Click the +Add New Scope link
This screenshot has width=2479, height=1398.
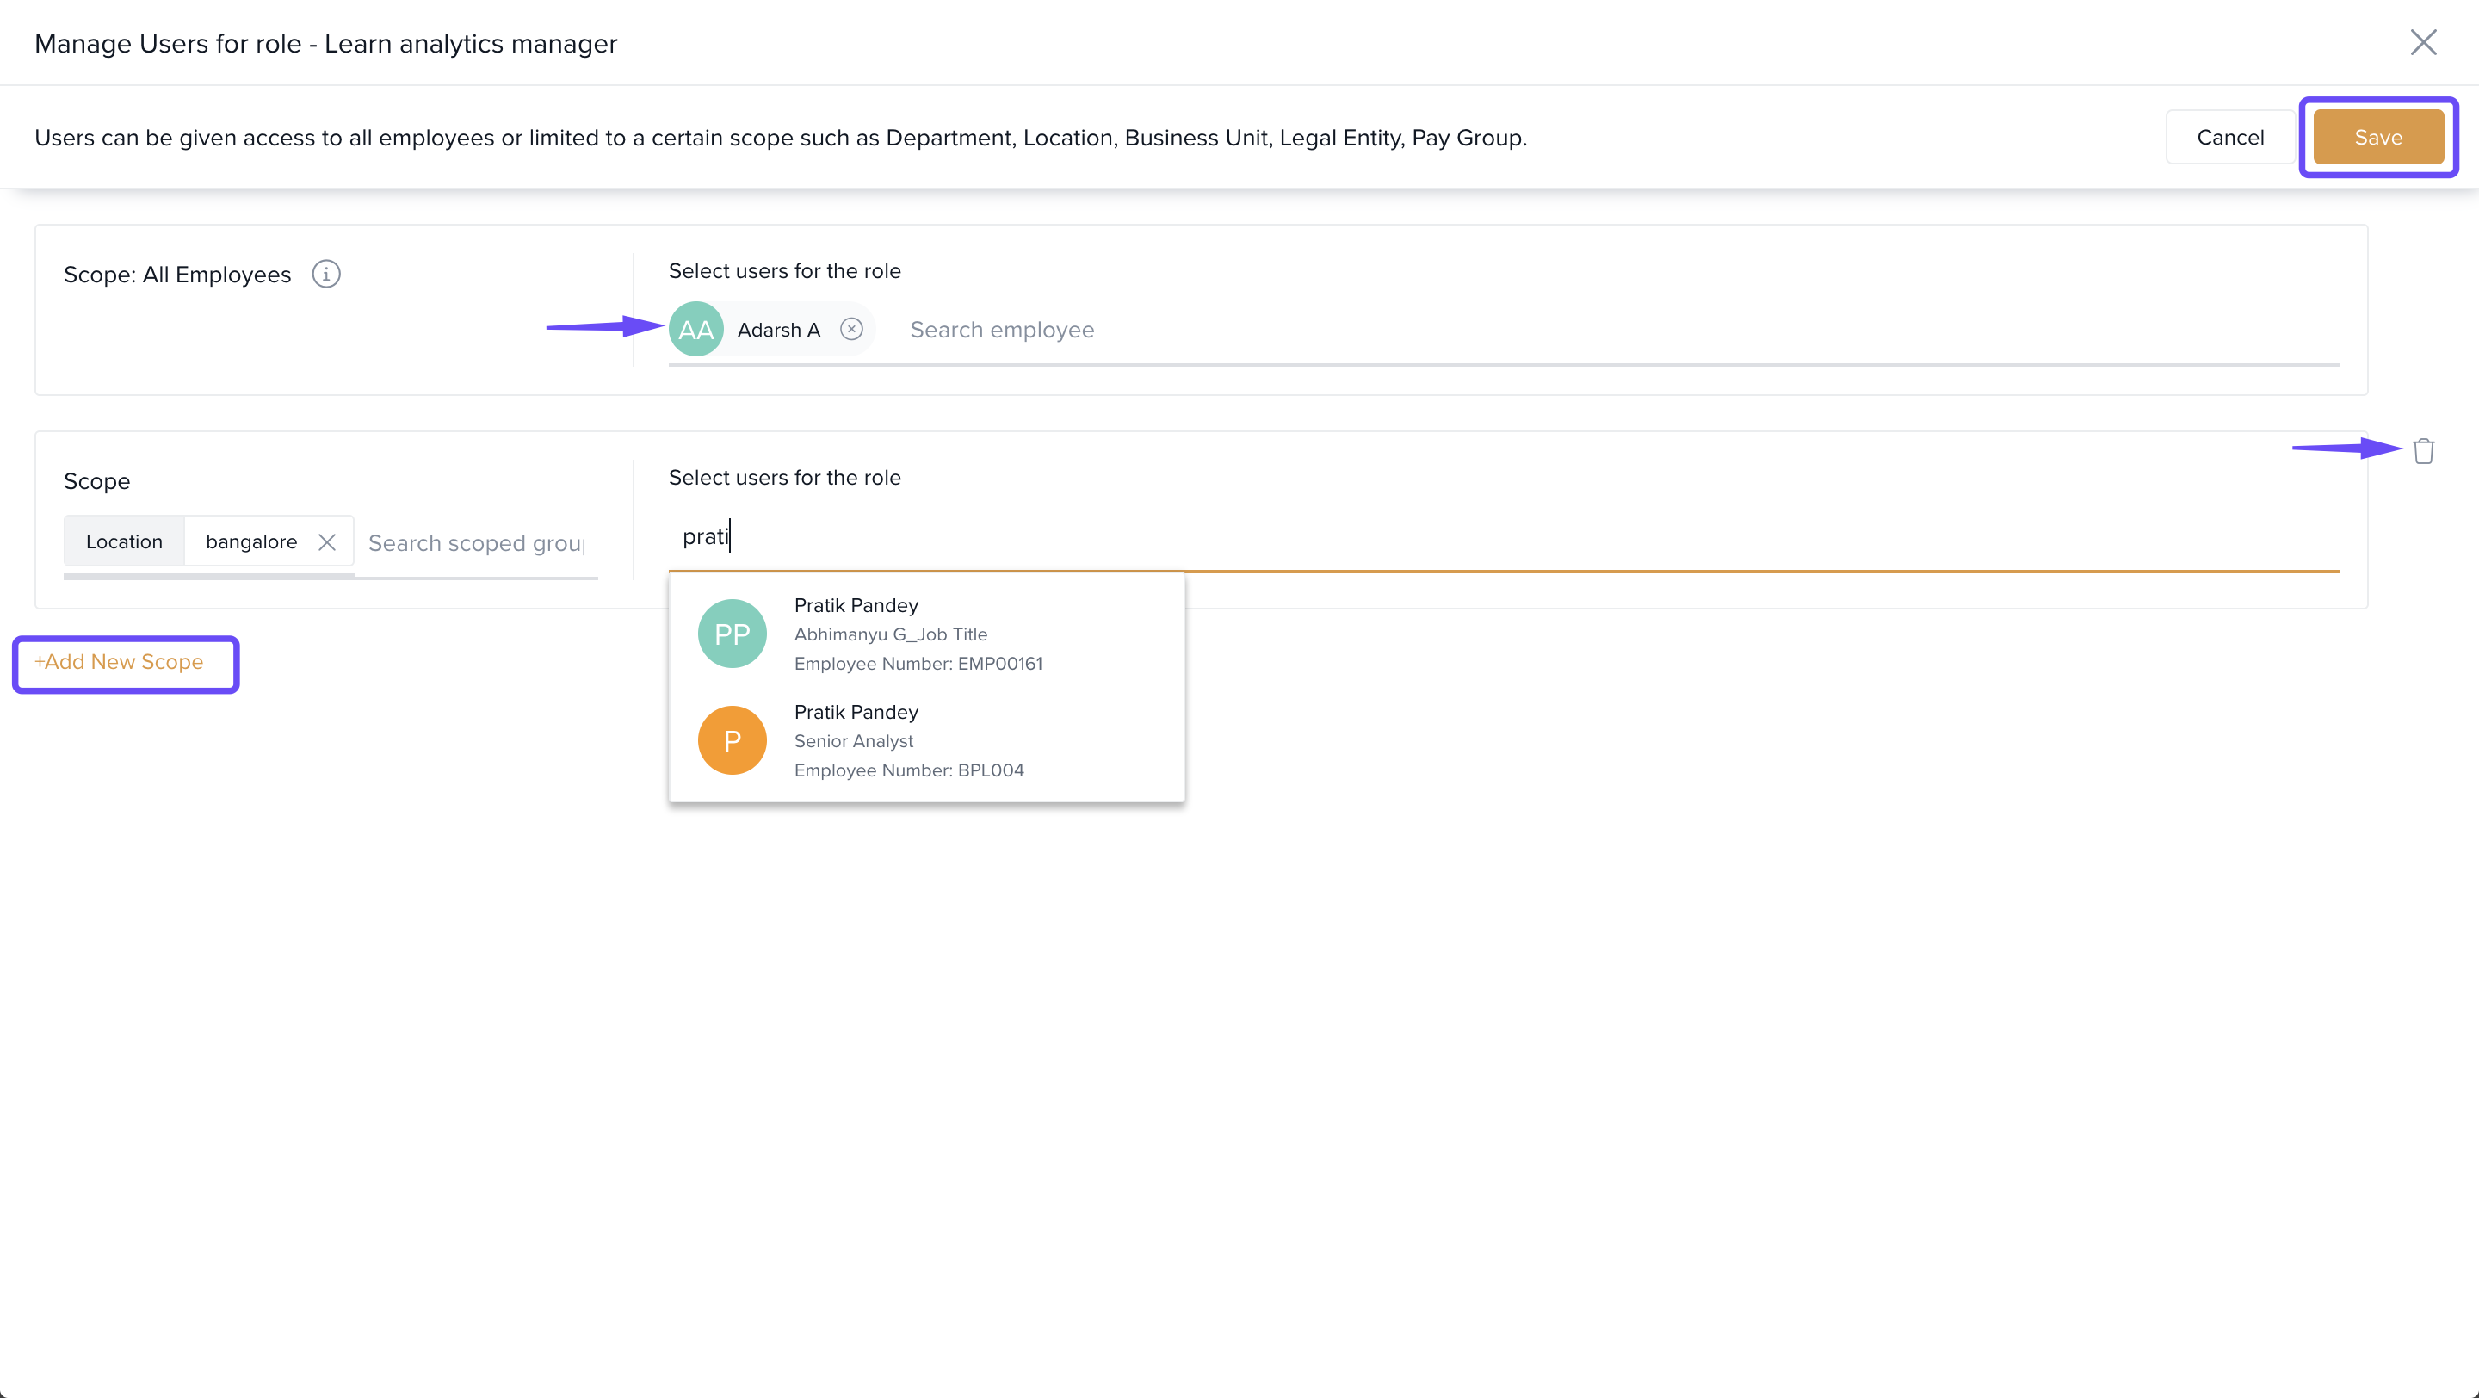(120, 662)
